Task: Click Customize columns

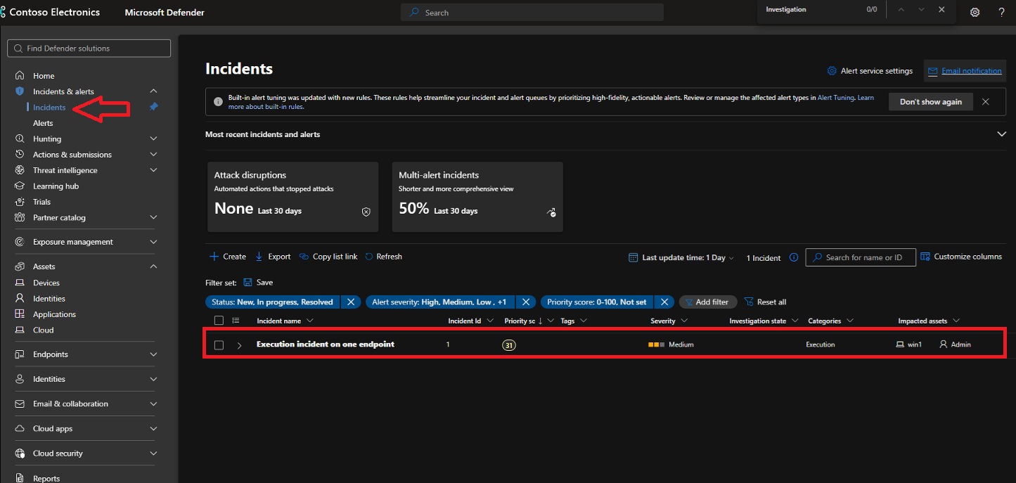Action: click(961, 257)
